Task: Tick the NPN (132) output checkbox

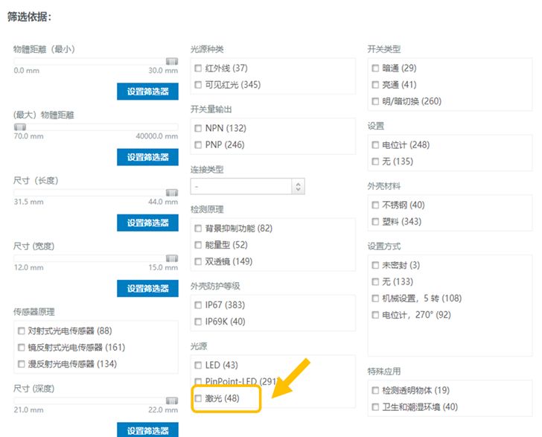Action: tap(198, 128)
